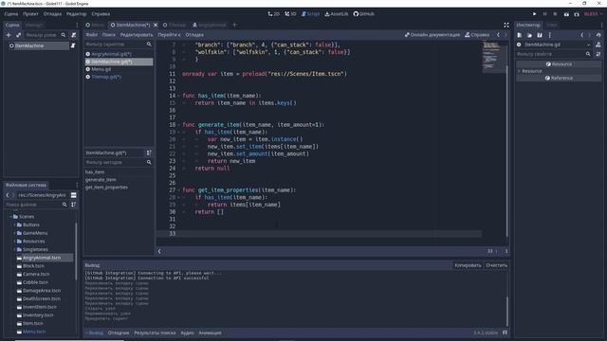This screenshot has width=607, height=341.
Task: Add a new scene tab with plus
Action: (234, 25)
